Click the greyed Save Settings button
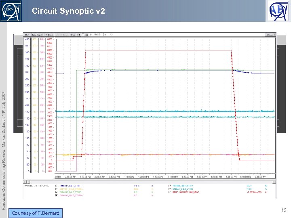The image size is (291, 218). tap(61, 35)
